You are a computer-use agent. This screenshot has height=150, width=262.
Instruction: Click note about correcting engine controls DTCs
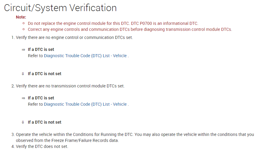130,29
